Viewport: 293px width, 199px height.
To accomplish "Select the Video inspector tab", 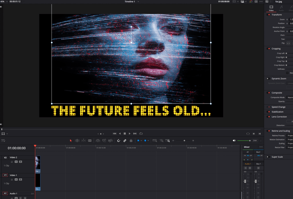I will tap(271, 8).
